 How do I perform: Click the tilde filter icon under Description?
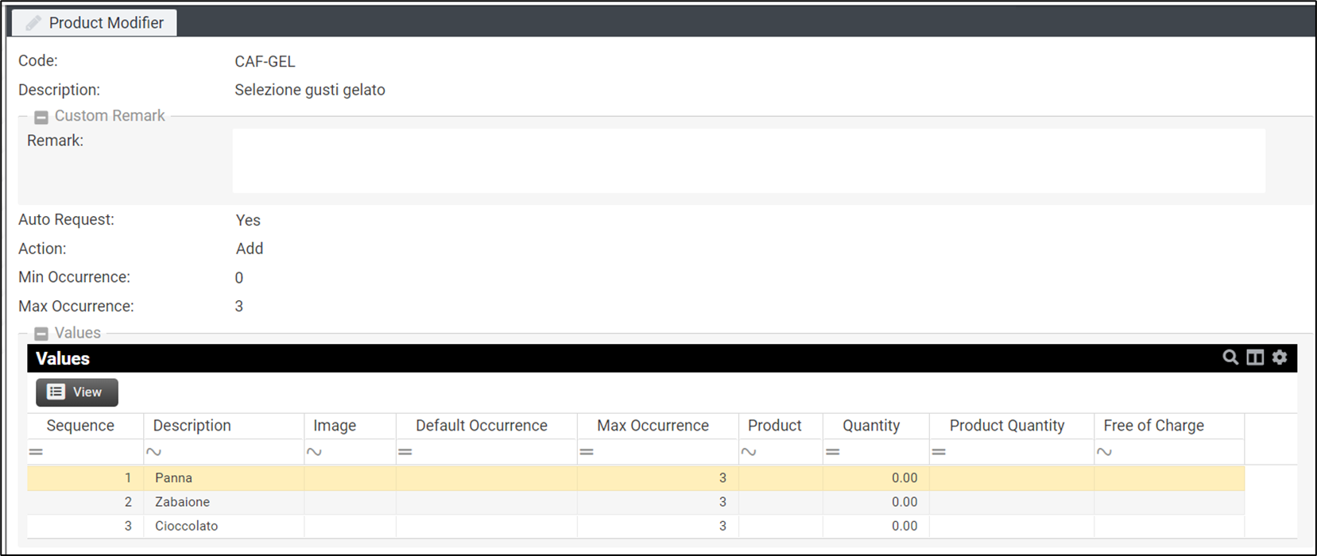tap(153, 452)
